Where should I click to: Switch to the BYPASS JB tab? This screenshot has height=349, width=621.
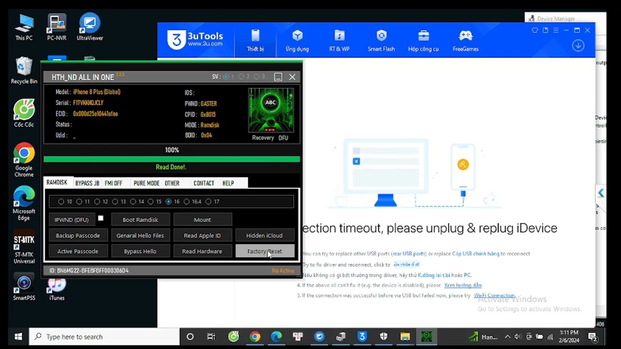coord(87,183)
